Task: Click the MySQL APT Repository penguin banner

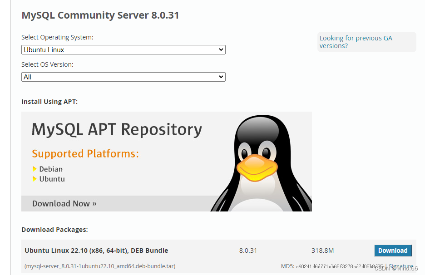Action: [x=167, y=162]
